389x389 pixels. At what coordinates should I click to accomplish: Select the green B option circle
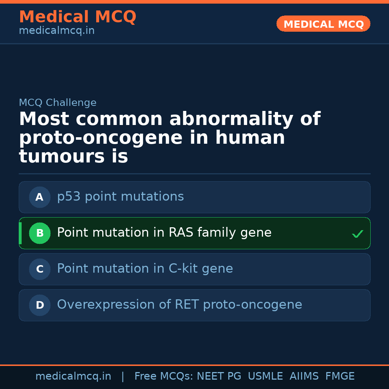40,233
